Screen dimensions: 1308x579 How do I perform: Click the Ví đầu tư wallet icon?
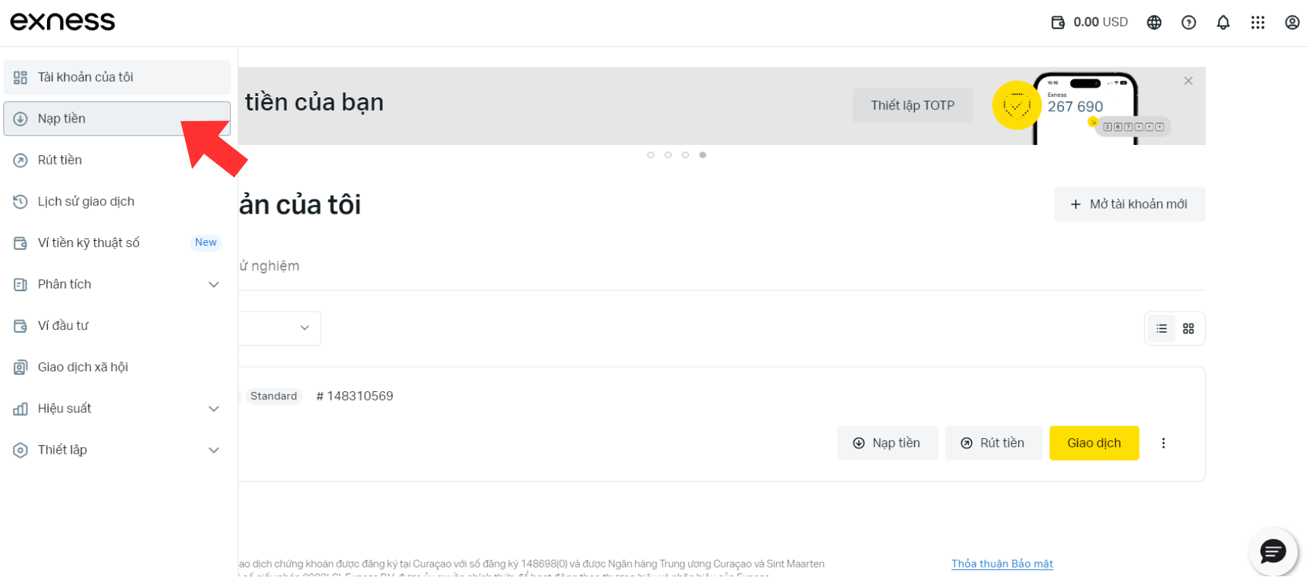[20, 326]
